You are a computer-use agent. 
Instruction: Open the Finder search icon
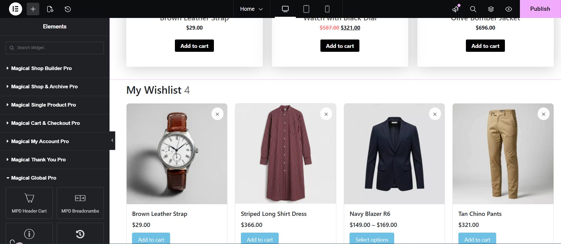(473, 9)
